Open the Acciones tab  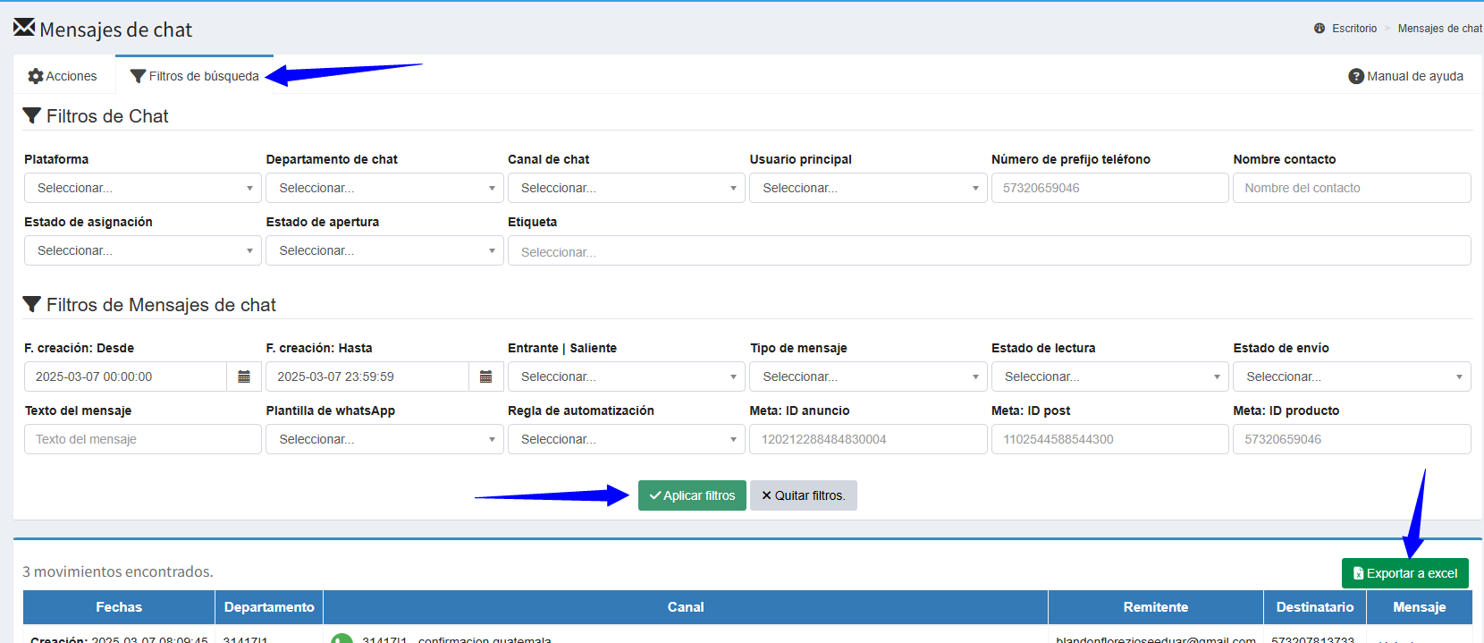pos(63,76)
